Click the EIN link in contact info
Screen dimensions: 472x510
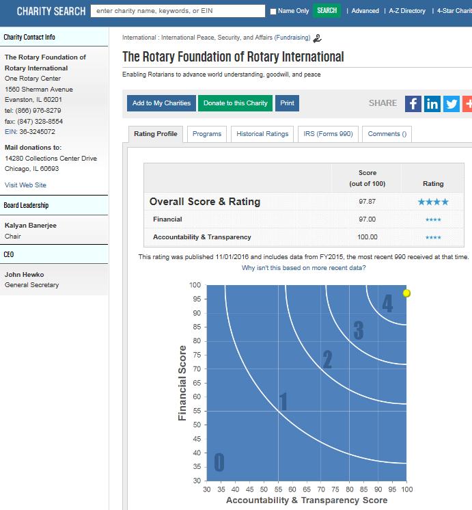(x=10, y=132)
